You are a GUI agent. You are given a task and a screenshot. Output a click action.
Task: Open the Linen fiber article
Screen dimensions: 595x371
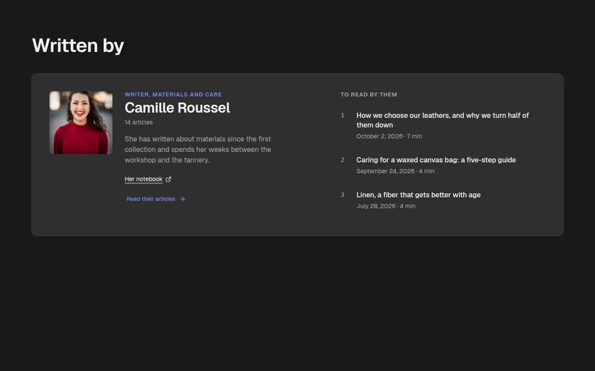418,195
